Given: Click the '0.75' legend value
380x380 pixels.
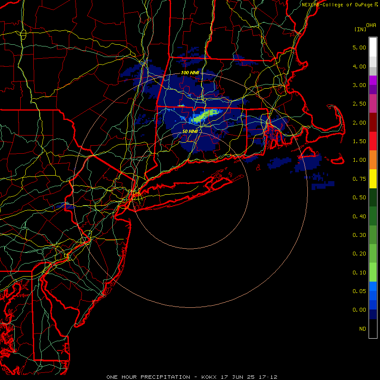Looking at the screenshot, I should [x=359, y=179].
